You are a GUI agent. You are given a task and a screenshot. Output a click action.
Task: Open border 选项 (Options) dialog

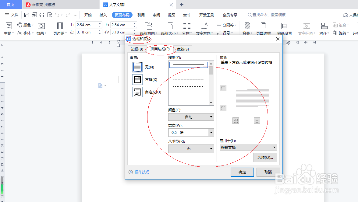pyautogui.click(x=265, y=158)
